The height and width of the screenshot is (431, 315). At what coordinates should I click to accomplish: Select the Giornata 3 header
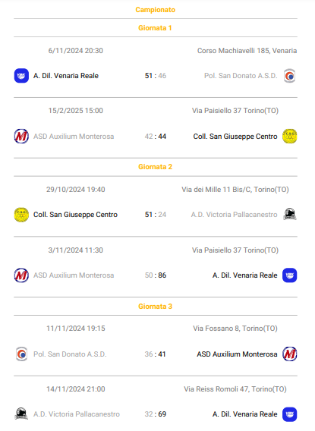(x=155, y=307)
